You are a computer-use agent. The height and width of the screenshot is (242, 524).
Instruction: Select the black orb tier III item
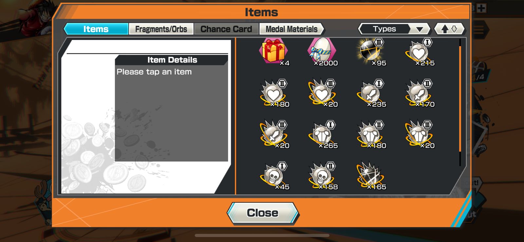click(x=371, y=52)
